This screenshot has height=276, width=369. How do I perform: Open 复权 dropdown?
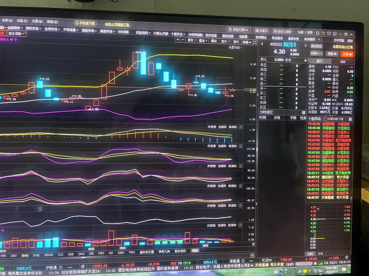click(x=192, y=40)
